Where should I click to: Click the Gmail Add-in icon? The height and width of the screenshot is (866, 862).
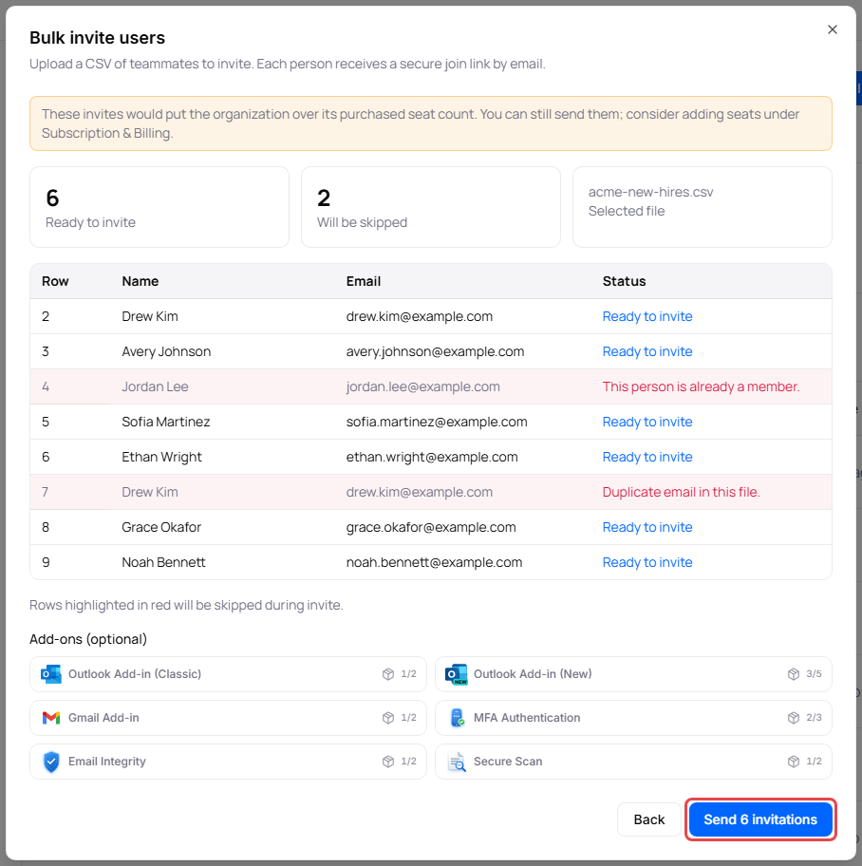[51, 718]
